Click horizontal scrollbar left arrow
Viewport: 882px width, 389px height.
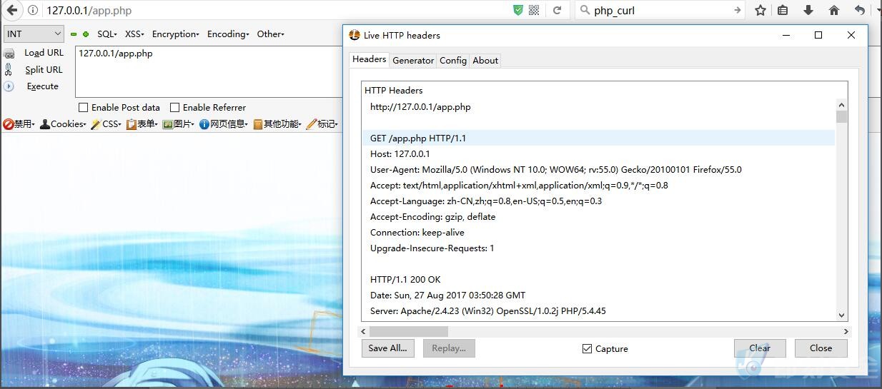click(x=364, y=331)
